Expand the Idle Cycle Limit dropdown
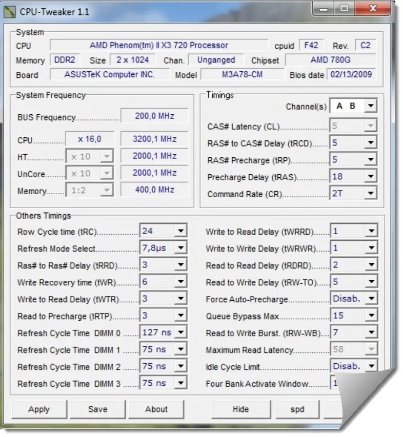Viewport: 403px width, 437px height. 354,366
